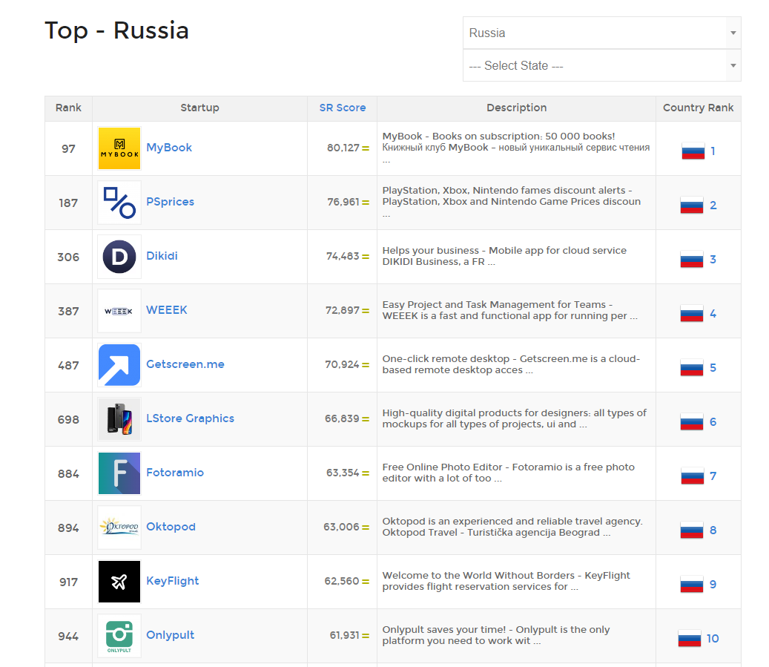Click the WEEEK logo thumbnail

click(x=119, y=311)
